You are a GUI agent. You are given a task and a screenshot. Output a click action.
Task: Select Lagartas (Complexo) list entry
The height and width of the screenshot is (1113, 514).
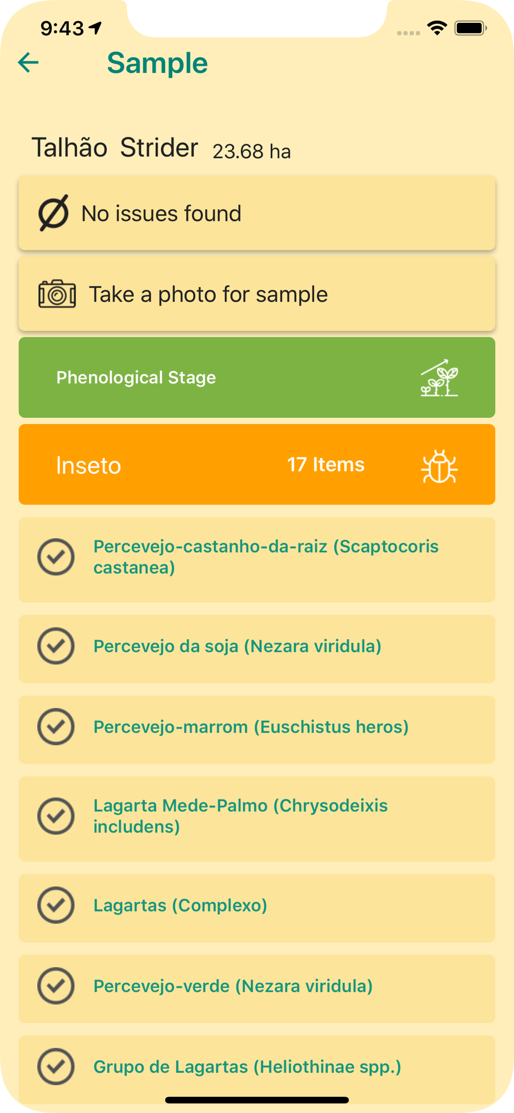click(x=180, y=905)
